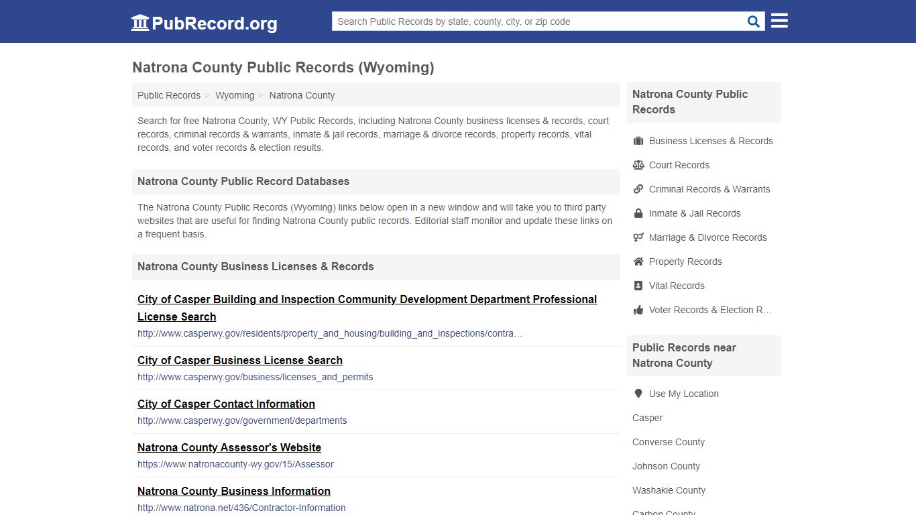Open Court Records in sidebar
Screen dimensions: 916x515
(679, 165)
